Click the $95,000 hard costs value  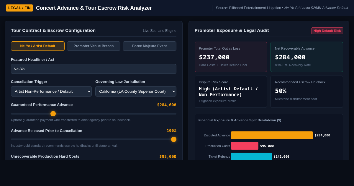pyautogui.click(x=168, y=156)
